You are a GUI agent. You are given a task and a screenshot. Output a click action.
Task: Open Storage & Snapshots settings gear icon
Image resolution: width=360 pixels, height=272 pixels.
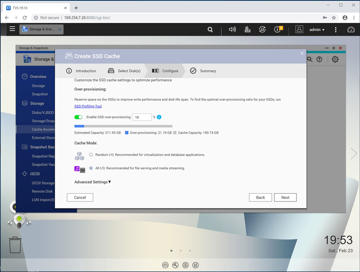[335, 59]
